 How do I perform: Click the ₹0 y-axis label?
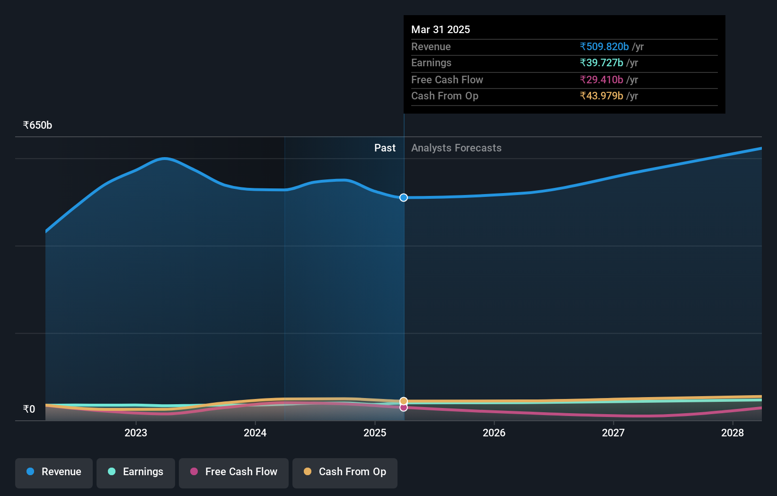[29, 409]
